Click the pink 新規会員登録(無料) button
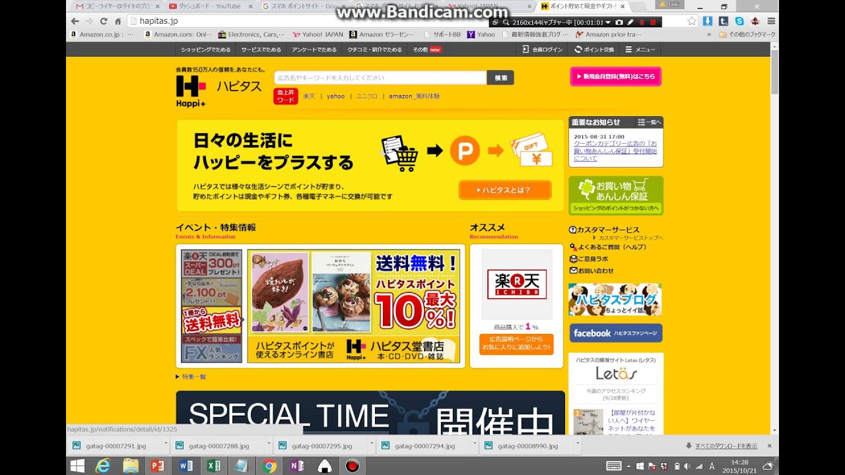Screen dimensions: 845x475 616,77
